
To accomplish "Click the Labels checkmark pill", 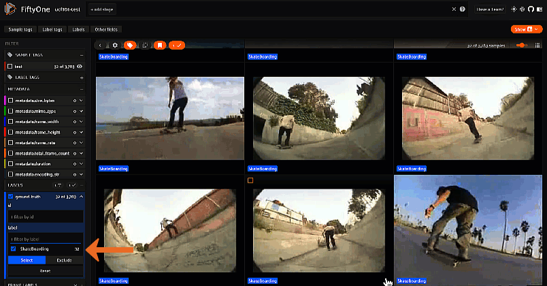I will click(x=72, y=185).
